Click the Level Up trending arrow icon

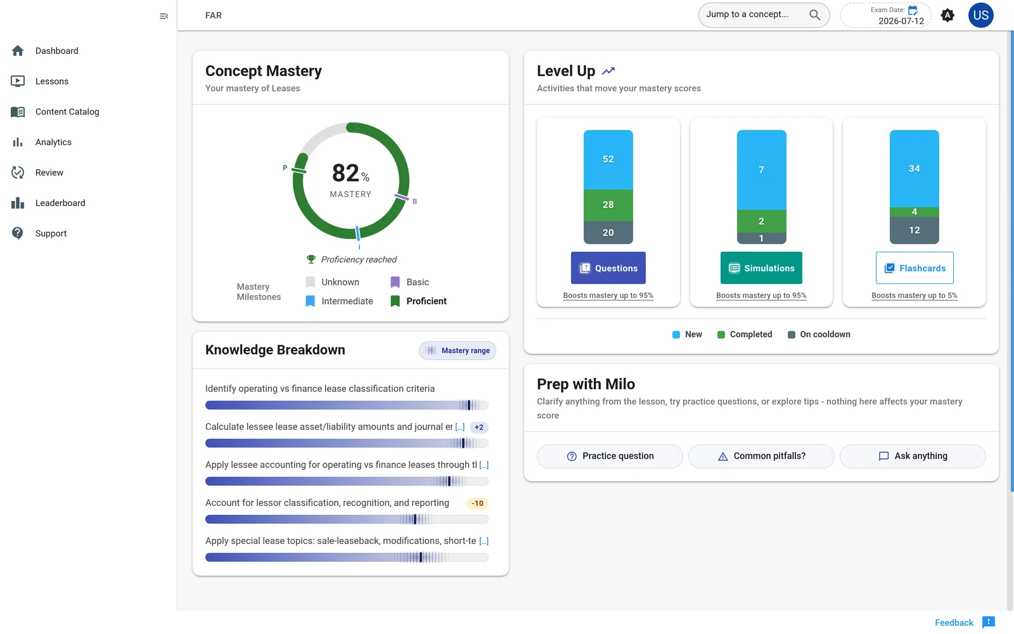tap(608, 71)
